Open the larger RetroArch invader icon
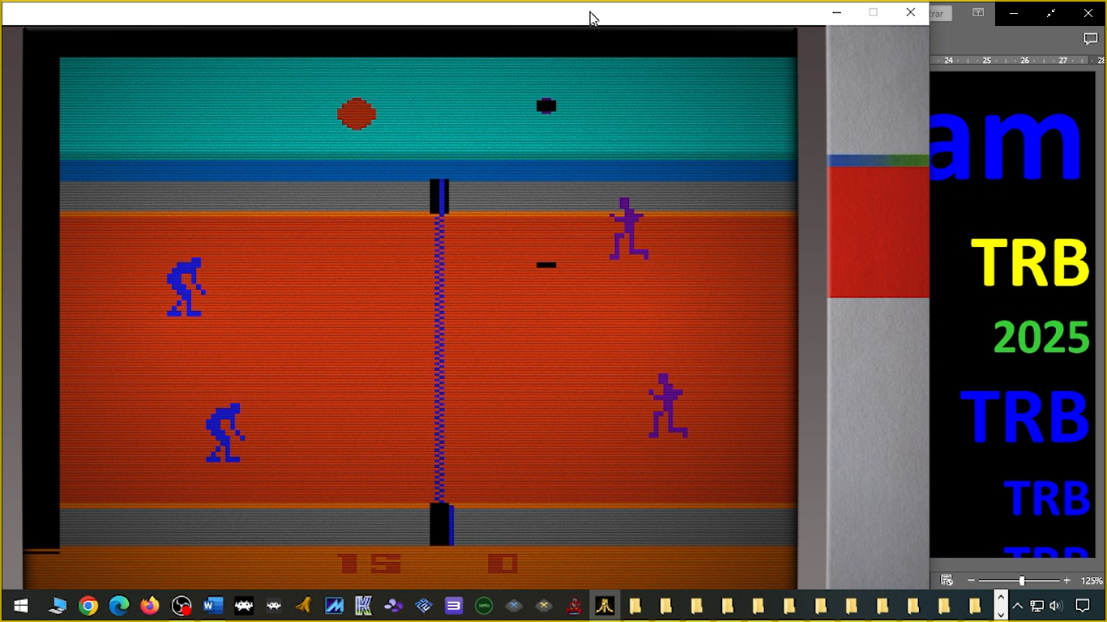Image resolution: width=1107 pixels, height=622 pixels. (x=243, y=606)
